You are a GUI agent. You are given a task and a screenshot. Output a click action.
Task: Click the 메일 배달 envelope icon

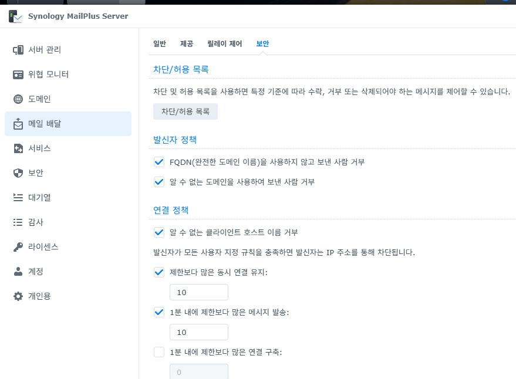pyautogui.click(x=18, y=124)
